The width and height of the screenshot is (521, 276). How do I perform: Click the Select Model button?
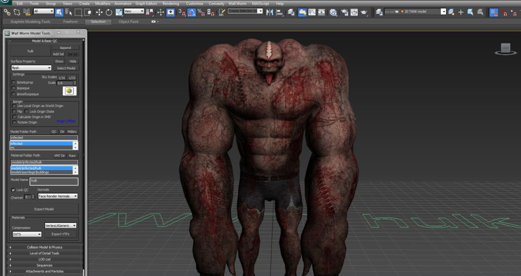pos(66,68)
